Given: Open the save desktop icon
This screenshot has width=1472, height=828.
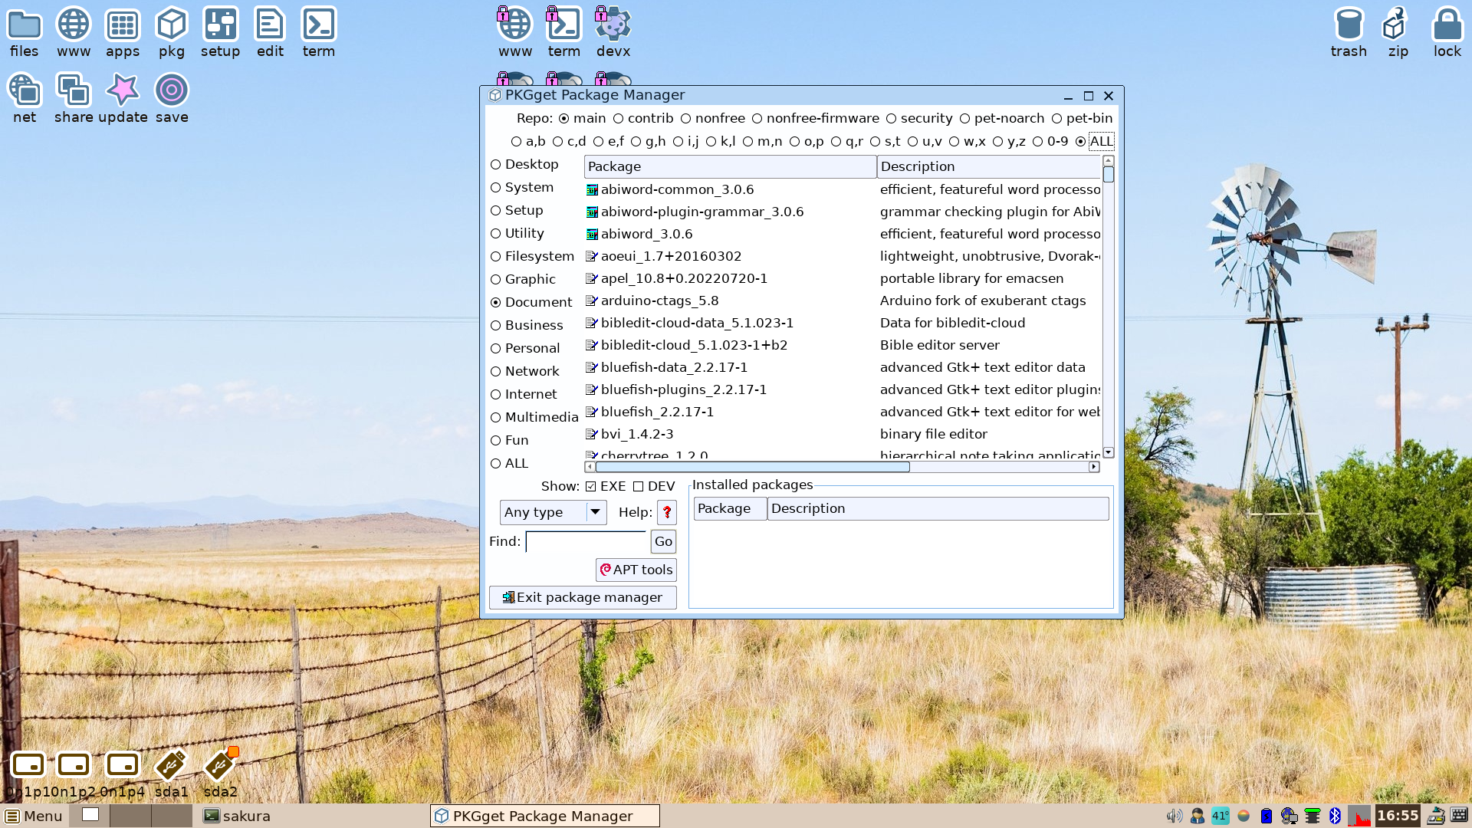Looking at the screenshot, I should point(172,98).
